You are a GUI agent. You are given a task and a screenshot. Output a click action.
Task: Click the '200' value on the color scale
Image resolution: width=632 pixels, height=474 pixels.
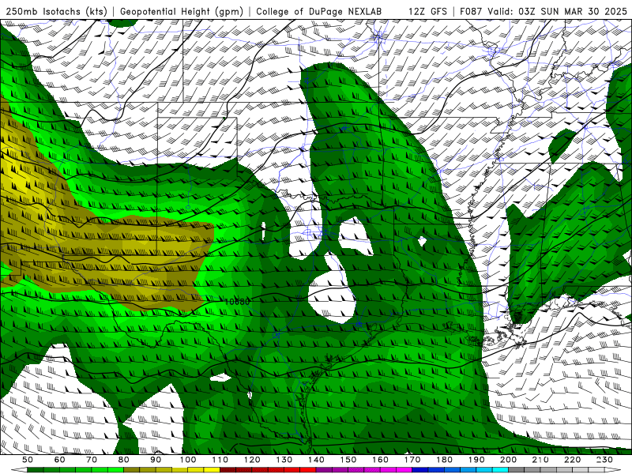coord(508,460)
